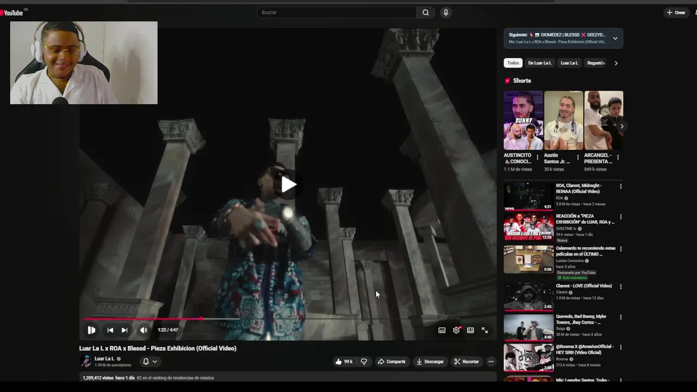Click the Descargar download button
This screenshot has height=392, width=697.
coord(430,362)
